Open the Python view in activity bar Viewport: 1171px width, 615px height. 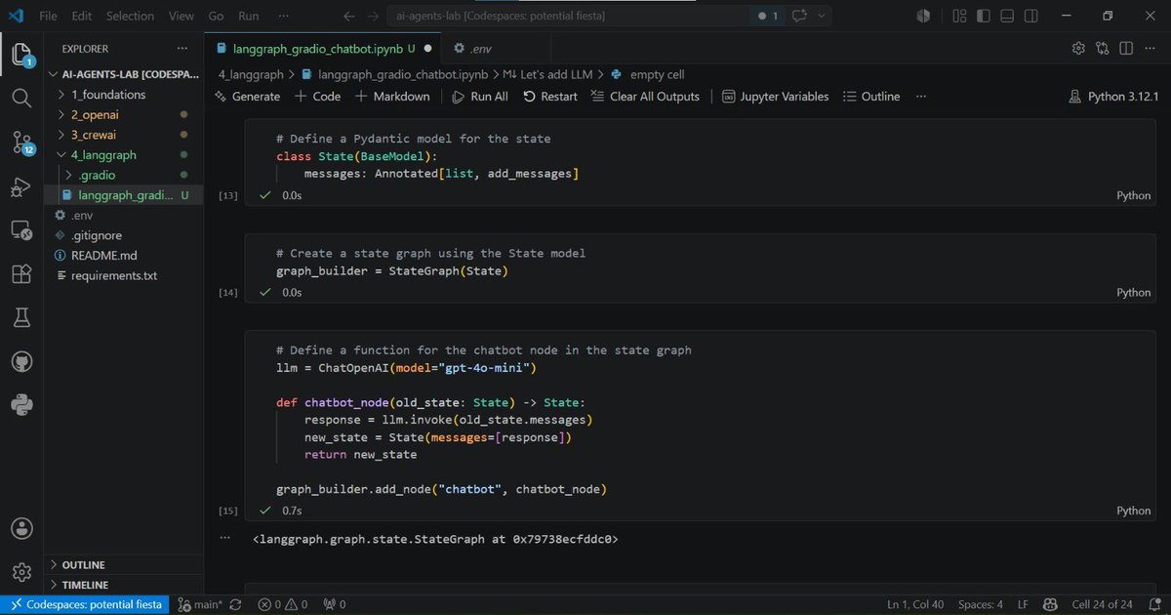21,405
